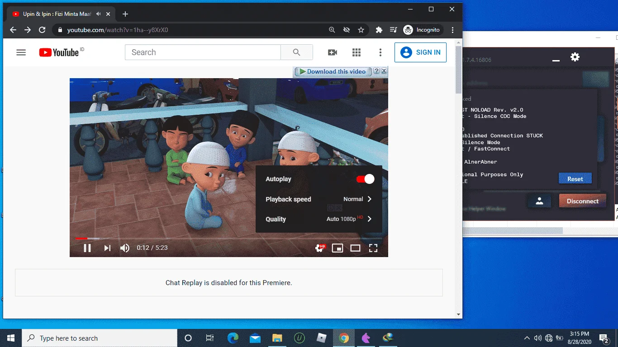Bookmark this page with the star
Viewport: 618px width, 347px height.
click(361, 30)
